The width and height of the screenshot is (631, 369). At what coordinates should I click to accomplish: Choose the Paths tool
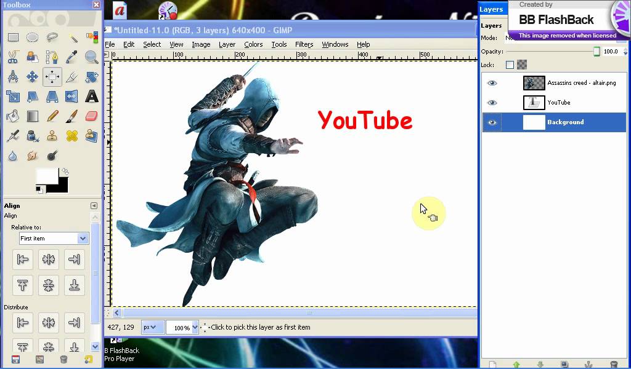tap(52, 57)
